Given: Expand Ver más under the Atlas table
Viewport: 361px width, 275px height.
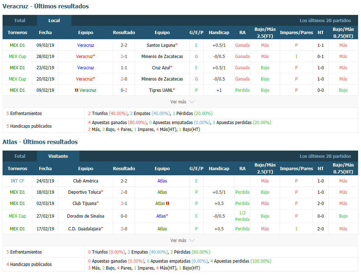Looking at the screenshot, I should coord(182,240).
